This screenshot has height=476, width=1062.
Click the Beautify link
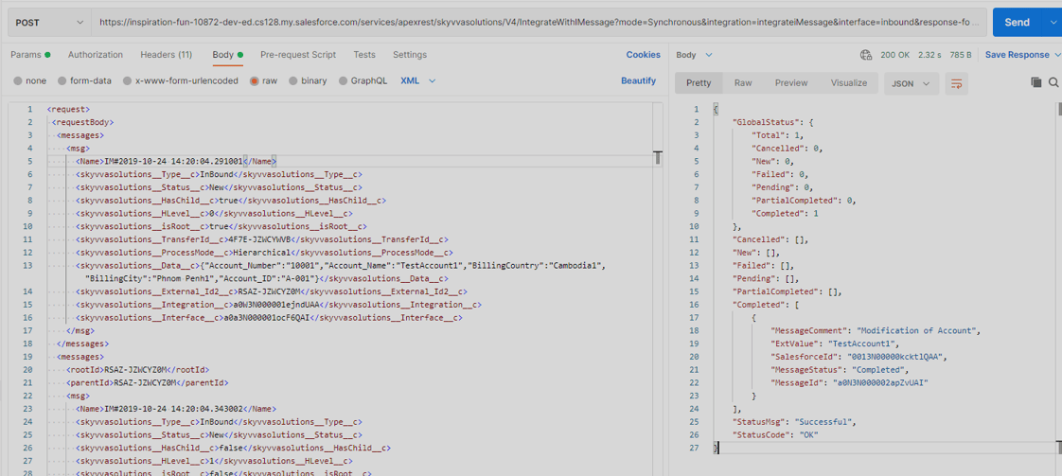point(638,81)
